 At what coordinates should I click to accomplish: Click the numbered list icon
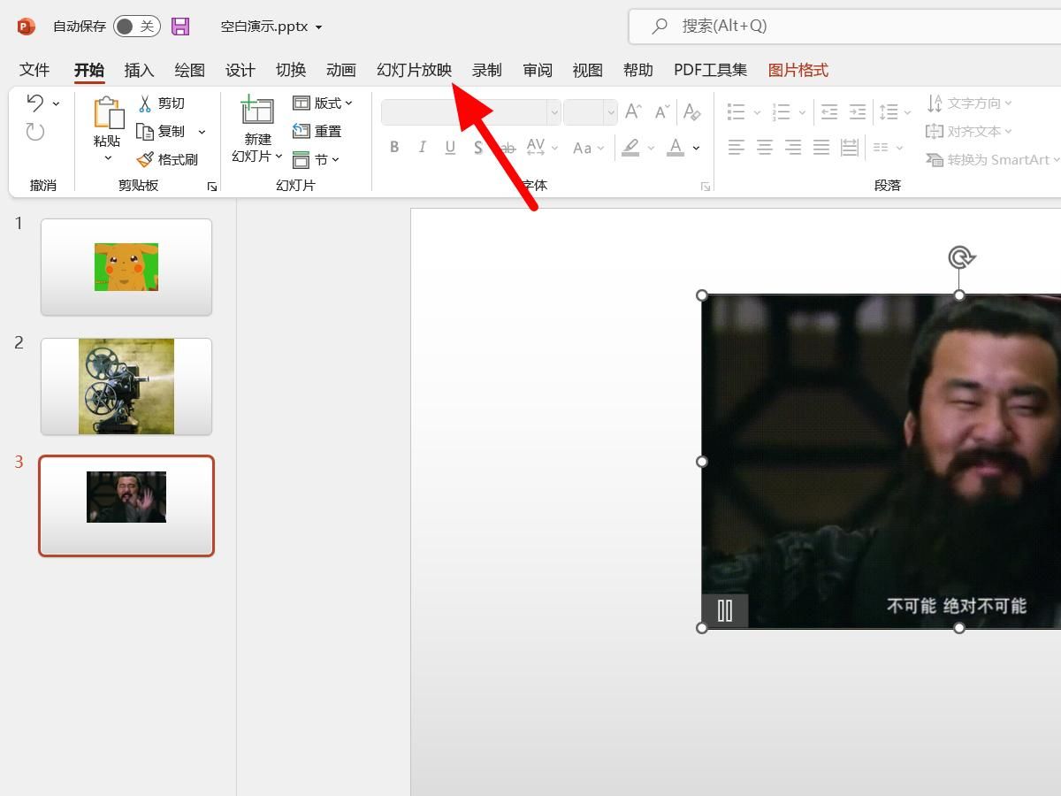pos(781,111)
